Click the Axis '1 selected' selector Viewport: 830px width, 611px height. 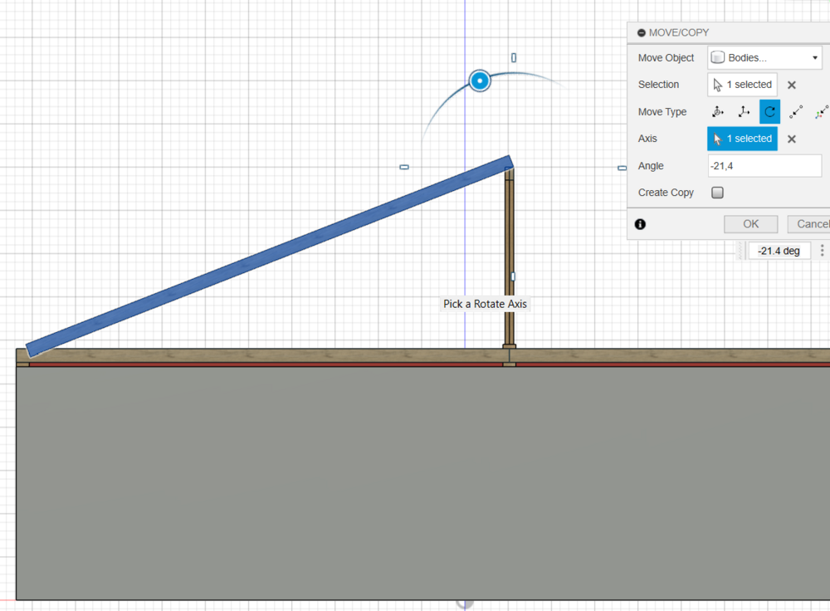click(742, 139)
